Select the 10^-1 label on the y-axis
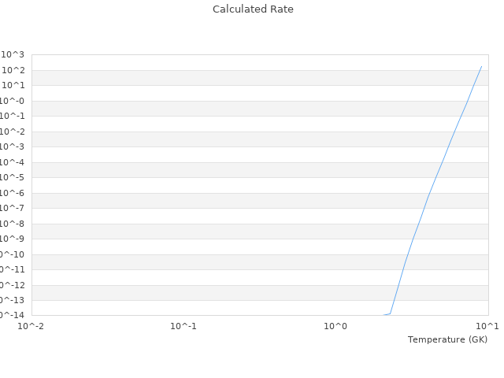The height and width of the screenshot is (378, 504). (13, 116)
